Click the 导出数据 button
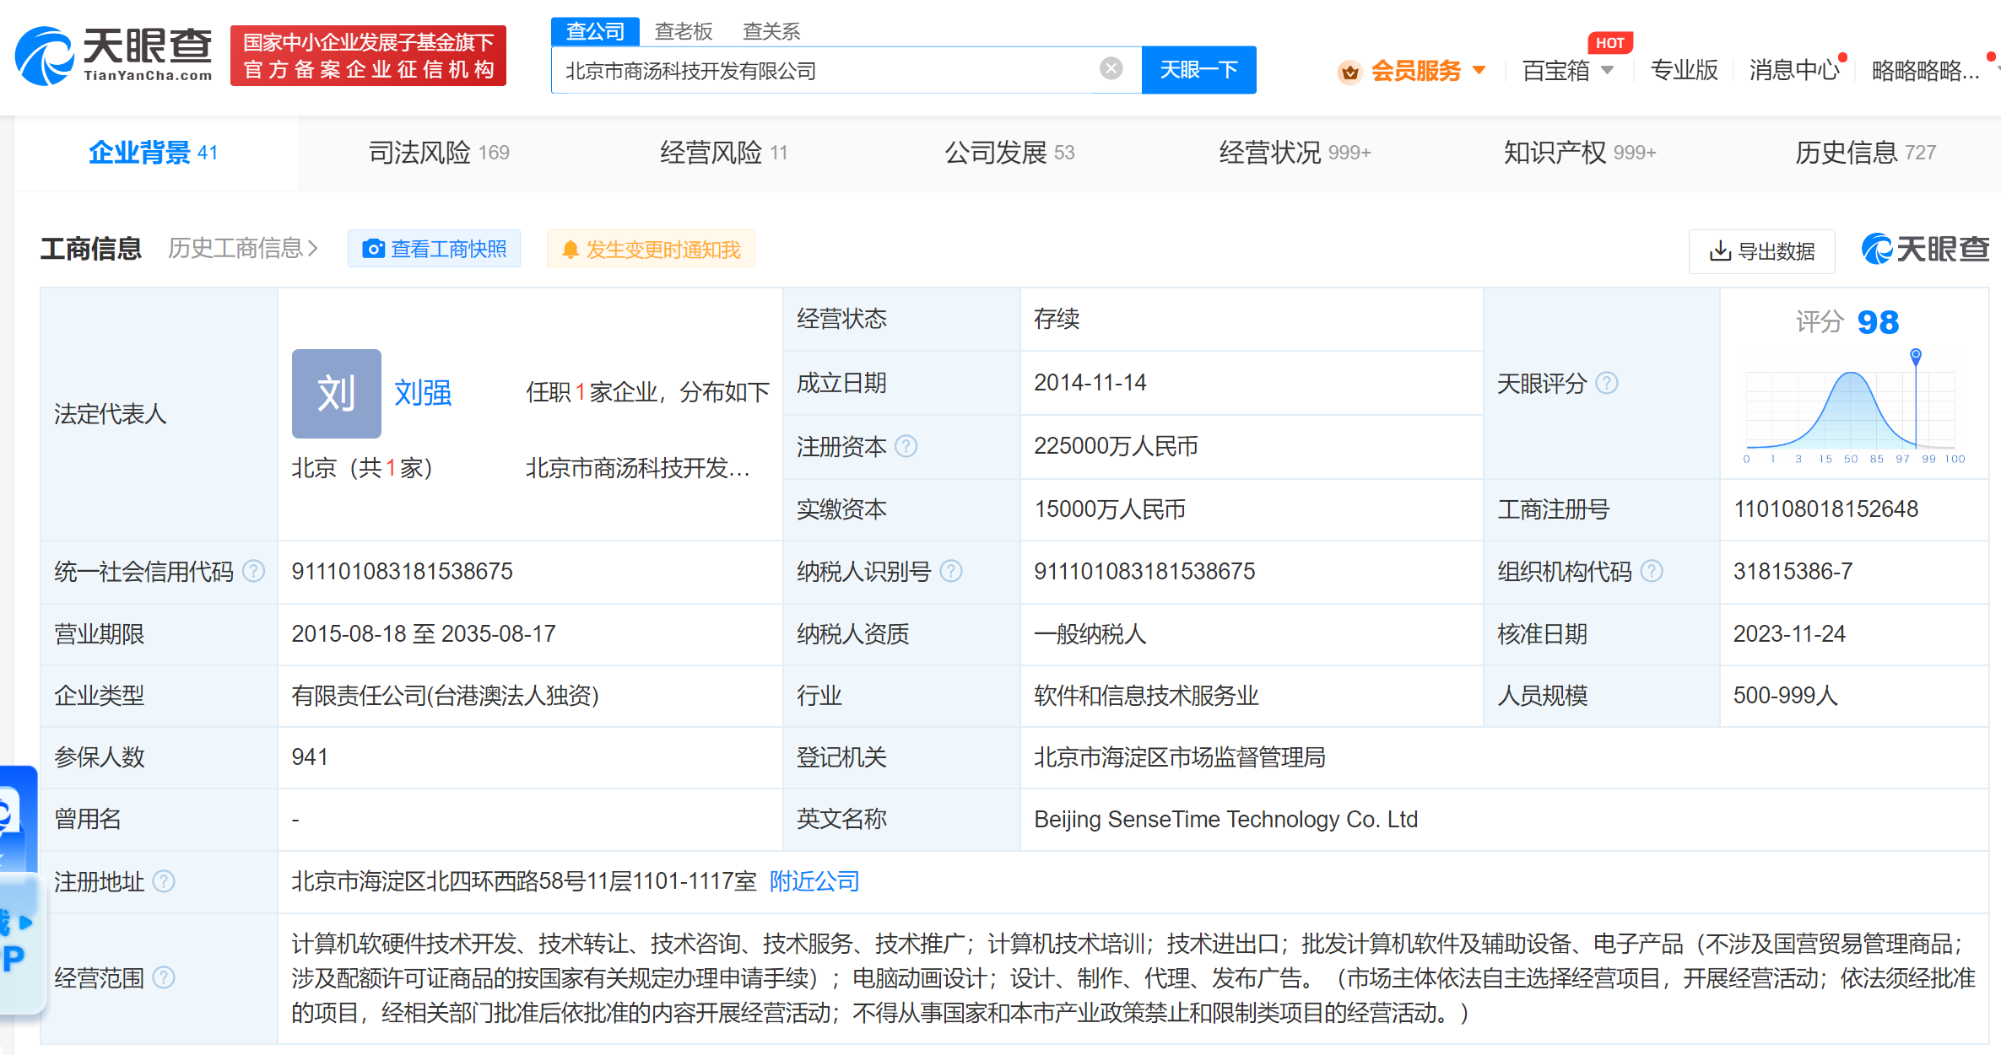 pyautogui.click(x=1761, y=251)
